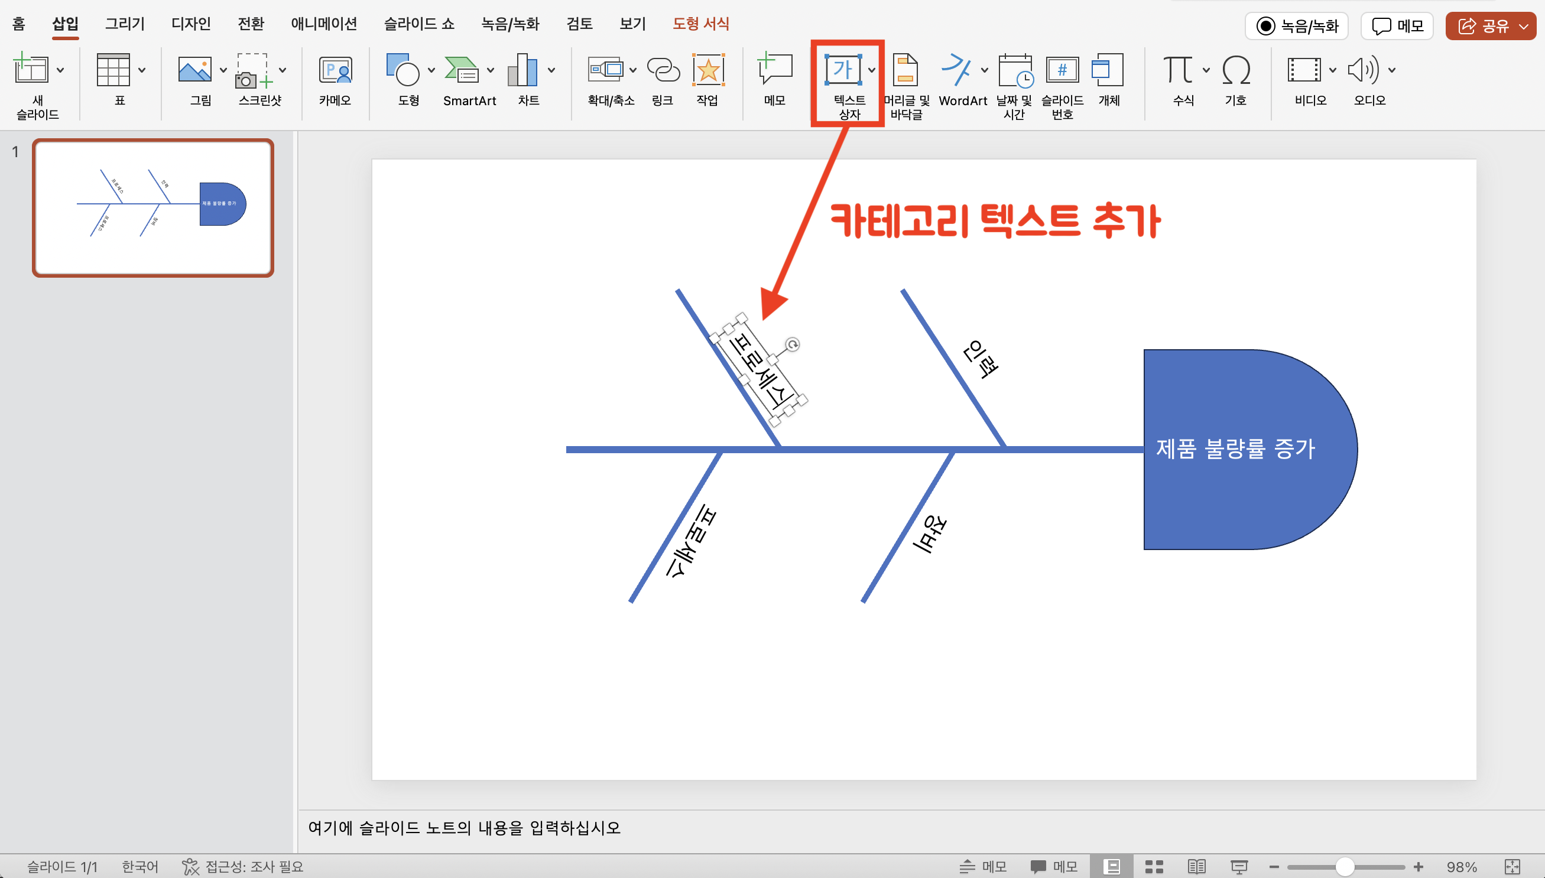
Task: Switch to slide sorter grid view
Action: click(x=1154, y=867)
